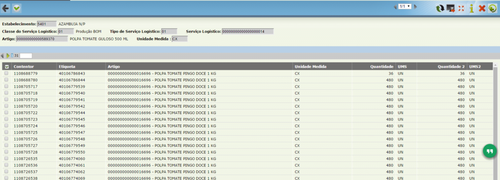
Task: Click the AZAMBUJA N/P label
Action: 72,24
